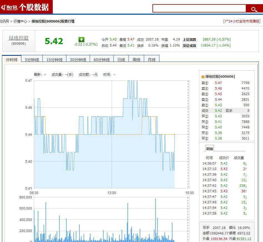Screen dimensions: 263x242
Task: Click the 和讯 logo in header
Action: click(x=9, y=7)
